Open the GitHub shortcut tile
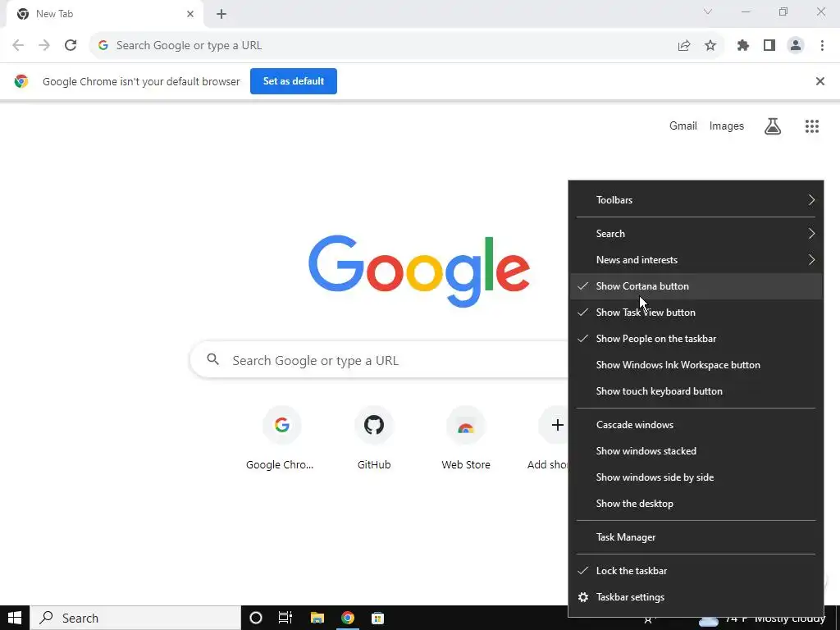Screen dimensions: 840x630 pyautogui.click(x=374, y=440)
